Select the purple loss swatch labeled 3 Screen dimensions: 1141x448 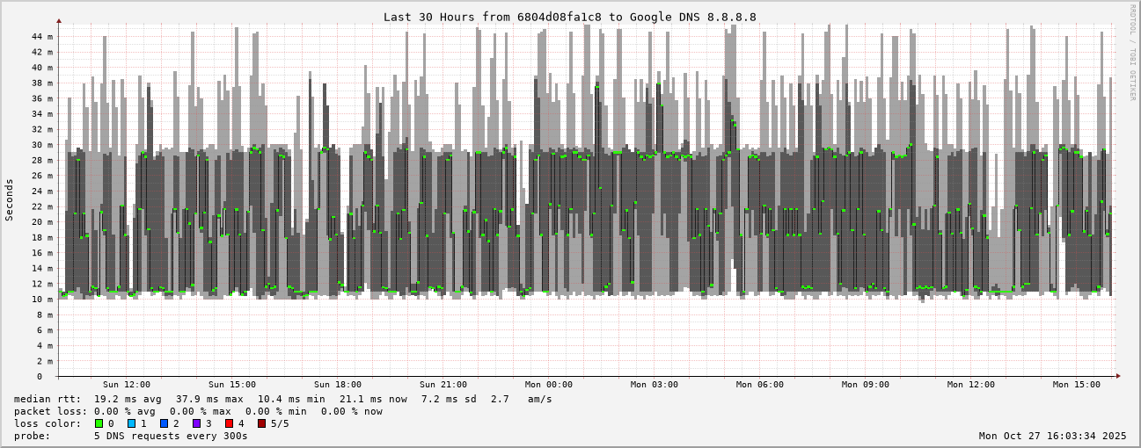pos(196,423)
